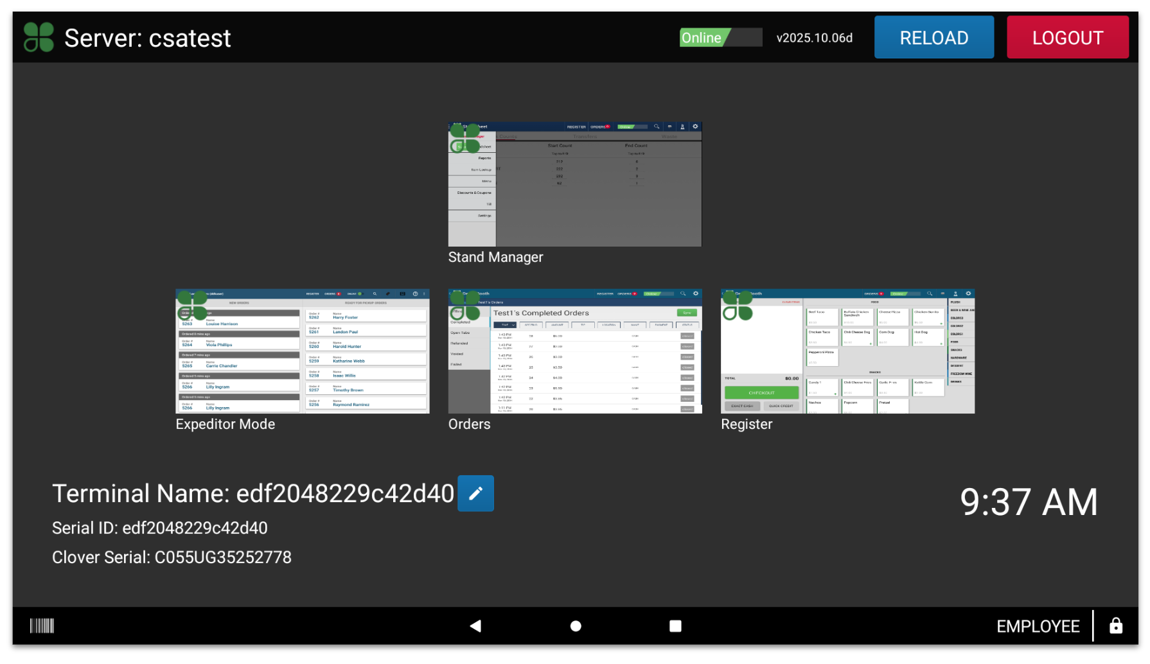Launch Expeditor Mode
1150x664 pixels.
point(302,351)
